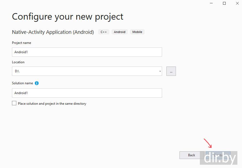Screen dimensions: 242x168
Task: Maximize the configuration dialog window
Action: tap(224, 3)
